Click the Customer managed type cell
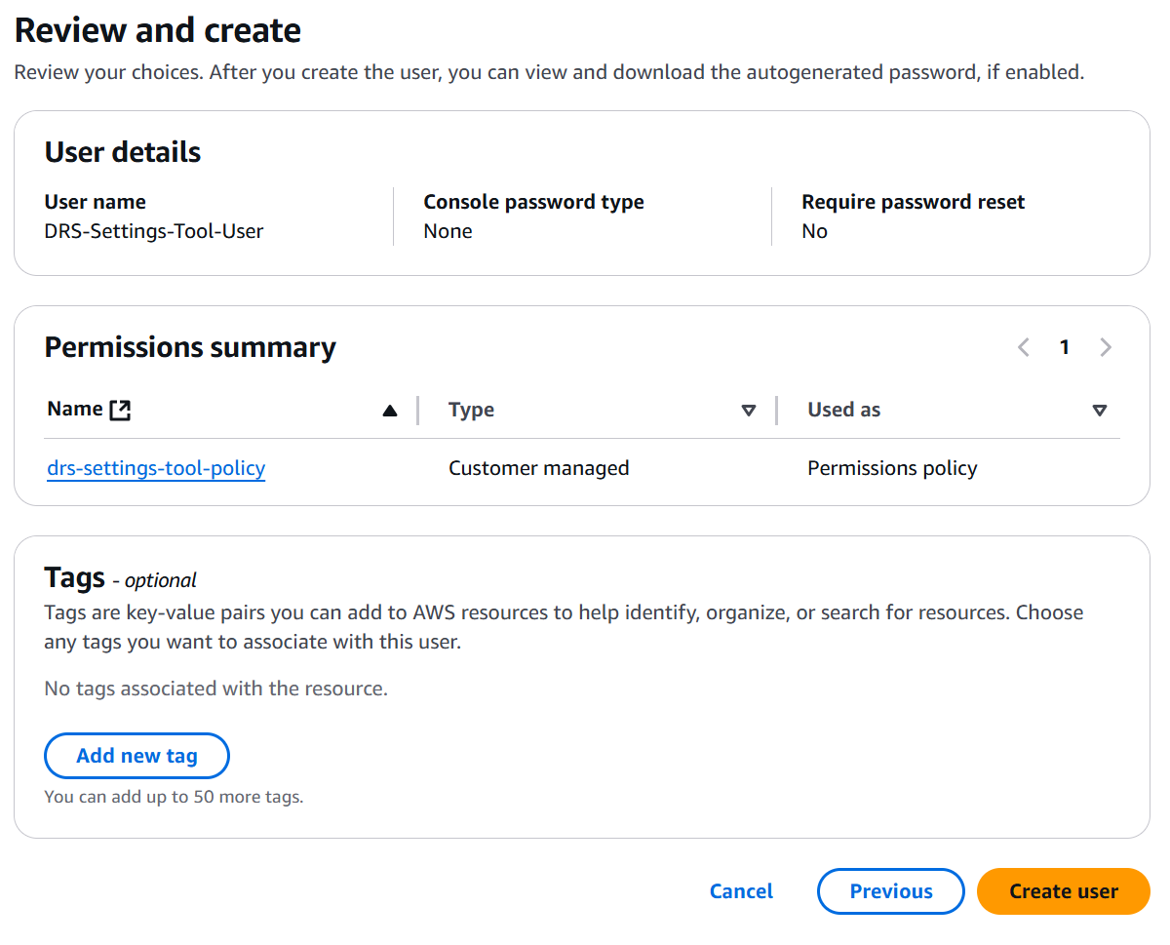The width and height of the screenshot is (1170, 945). tap(538, 468)
